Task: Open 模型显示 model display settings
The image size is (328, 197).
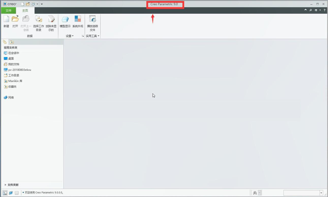Action: tap(65, 19)
